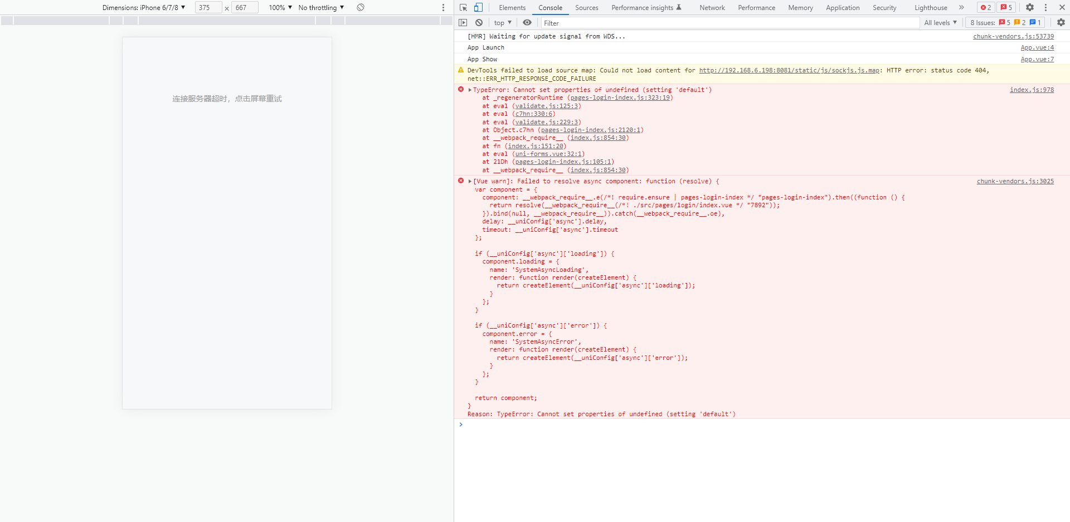The height and width of the screenshot is (522, 1070).
Task: Click the source map warning triangle icon
Action: pos(461,70)
